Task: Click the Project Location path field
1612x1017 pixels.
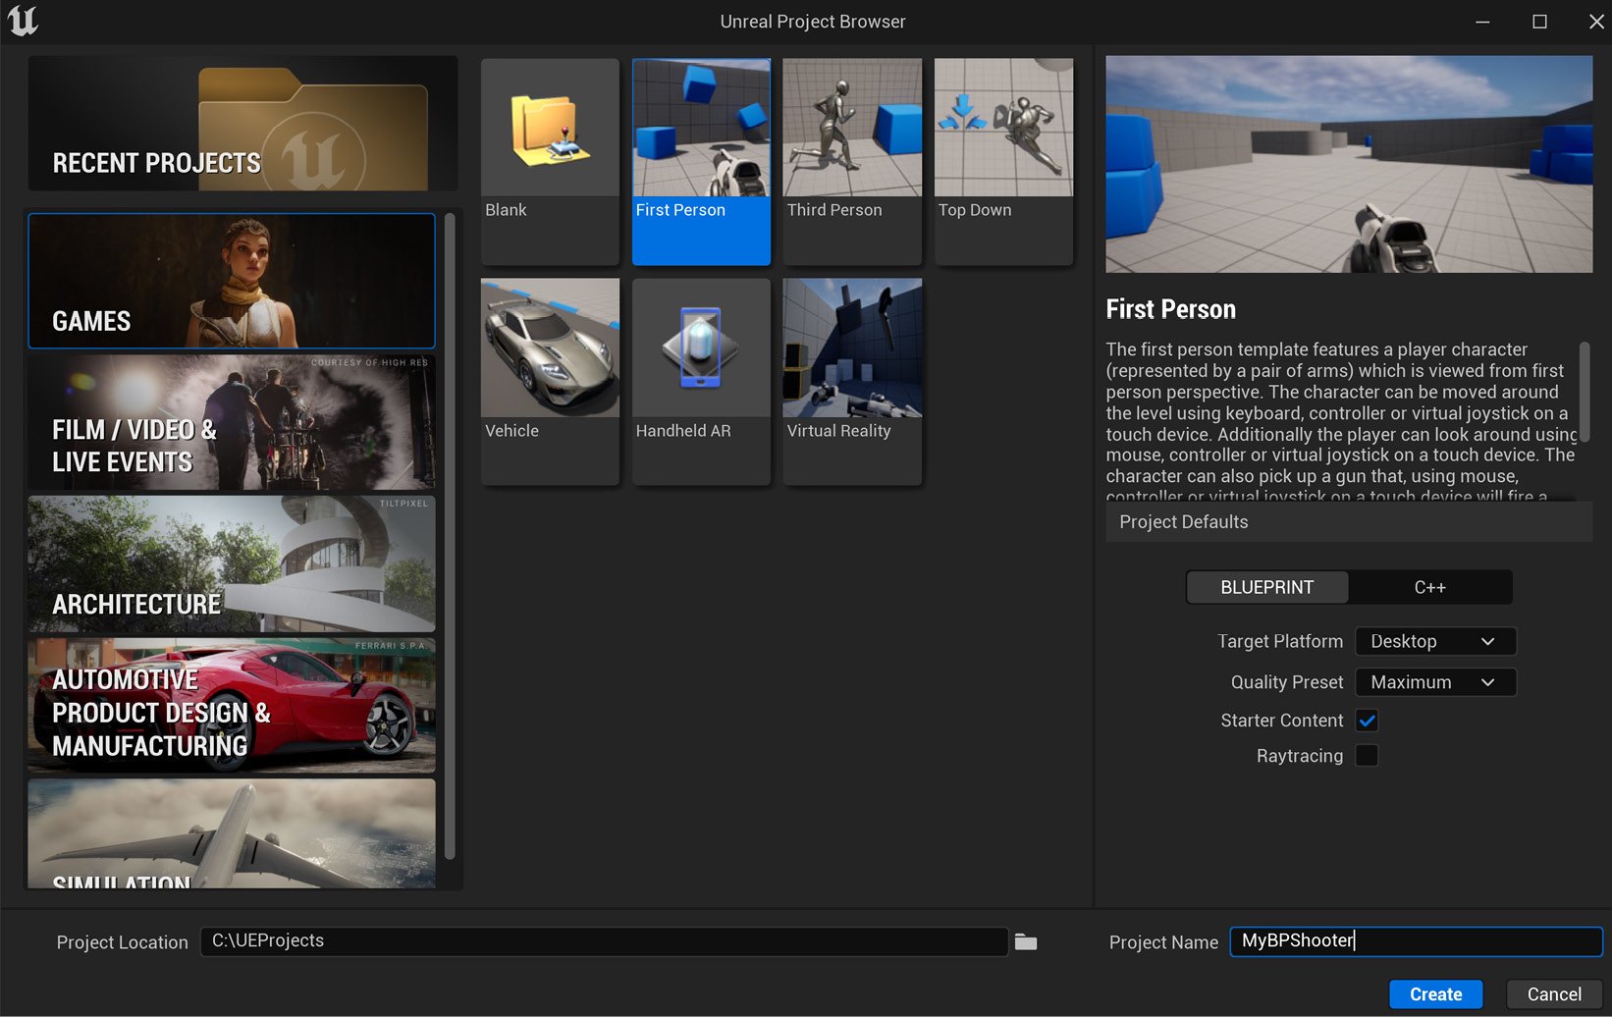Action: 604,941
